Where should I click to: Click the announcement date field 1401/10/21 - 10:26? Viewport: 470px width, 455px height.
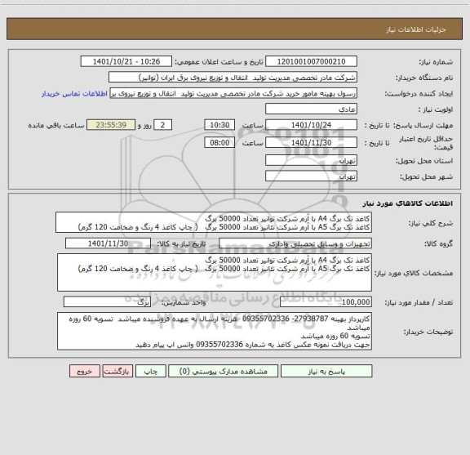(126, 61)
